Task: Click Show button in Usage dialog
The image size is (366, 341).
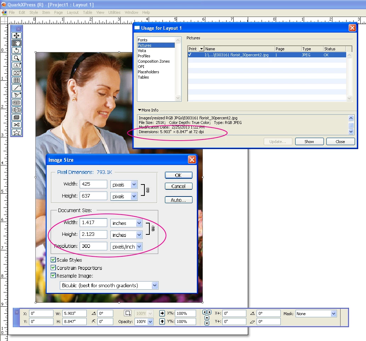Action: [x=309, y=142]
